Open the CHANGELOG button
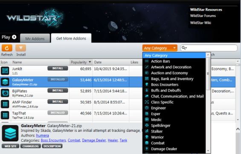The image size is (241, 154). (31, 146)
